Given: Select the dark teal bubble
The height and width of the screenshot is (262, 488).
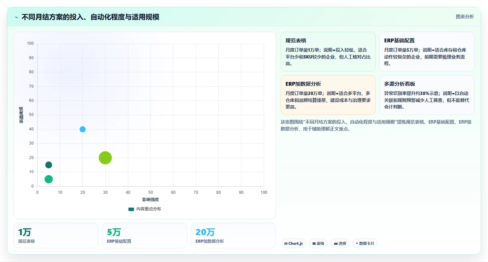Looking at the screenshot, I should click(x=49, y=165).
